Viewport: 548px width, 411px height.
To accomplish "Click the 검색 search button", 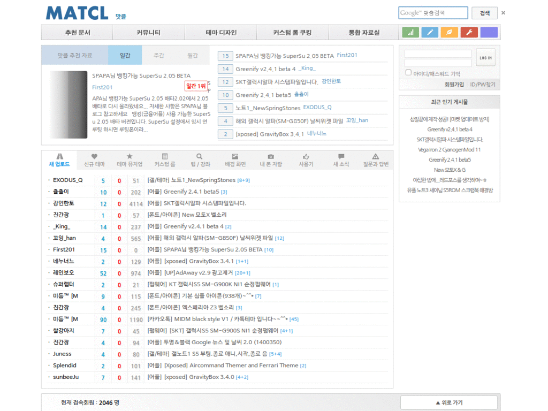I will click(484, 13).
